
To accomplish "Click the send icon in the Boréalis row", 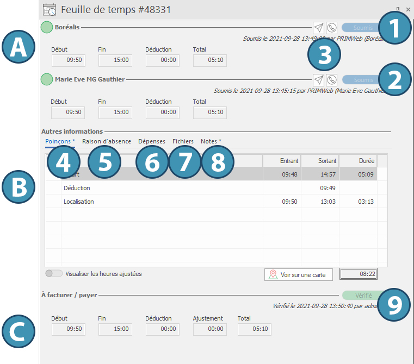I will pos(318,27).
